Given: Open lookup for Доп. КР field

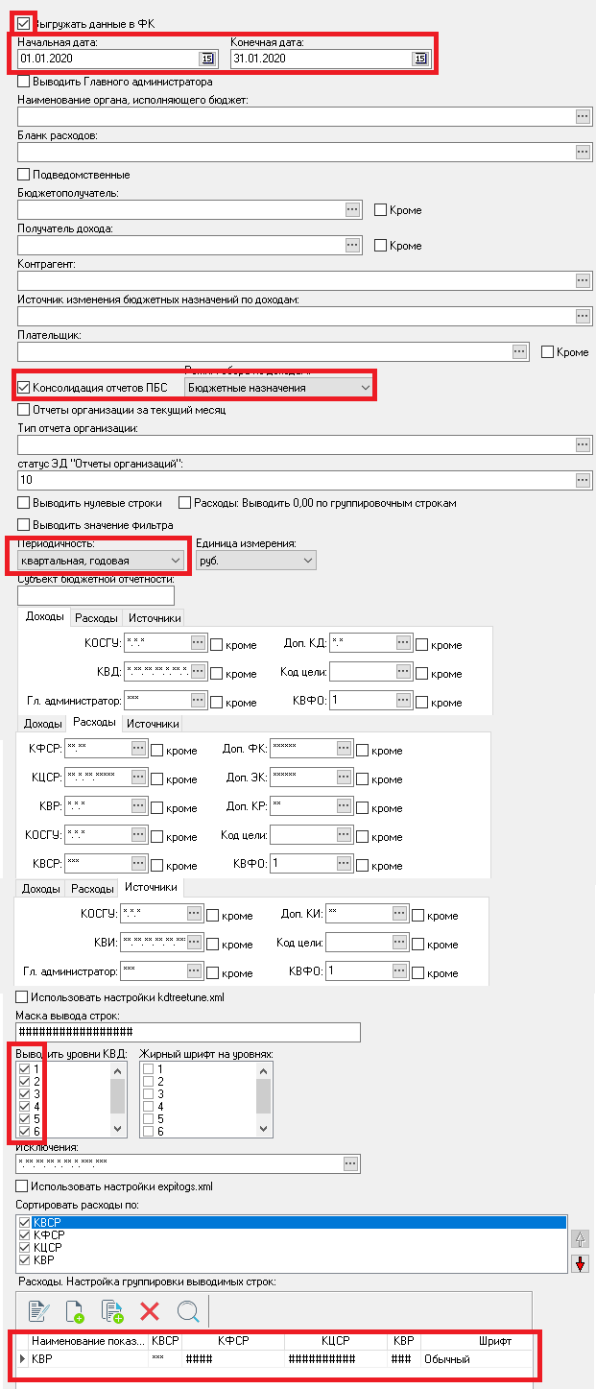Looking at the screenshot, I should (x=344, y=806).
